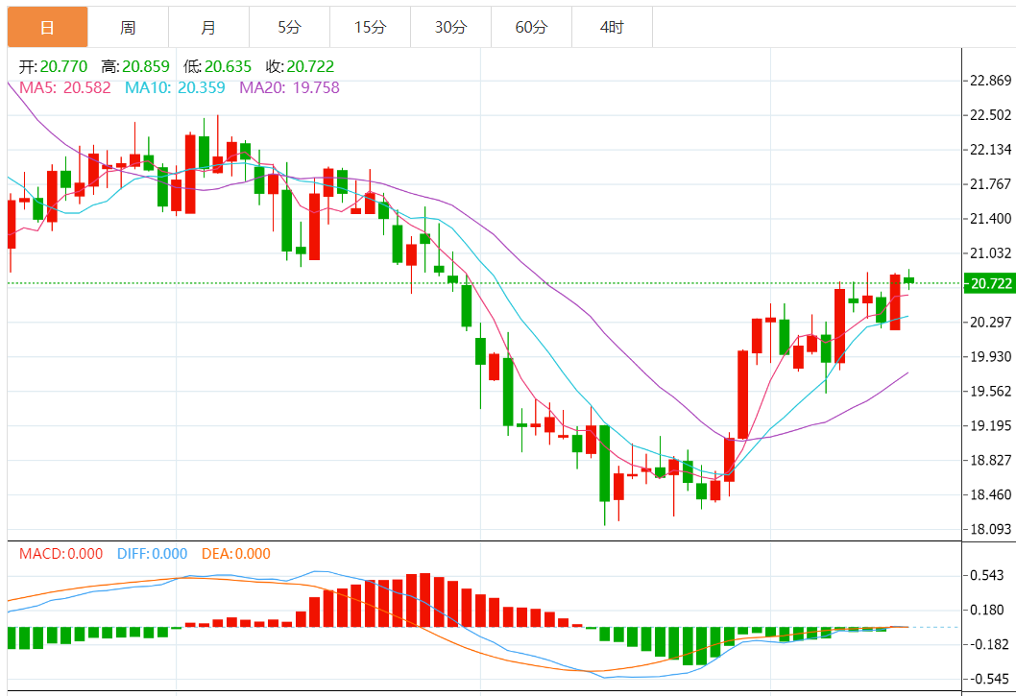
Task: Open the 5分 interval tab
Action: coord(289,27)
